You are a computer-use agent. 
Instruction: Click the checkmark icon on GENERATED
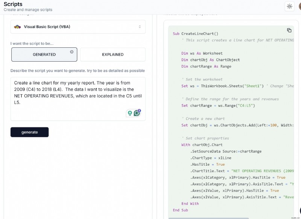click(x=72, y=52)
